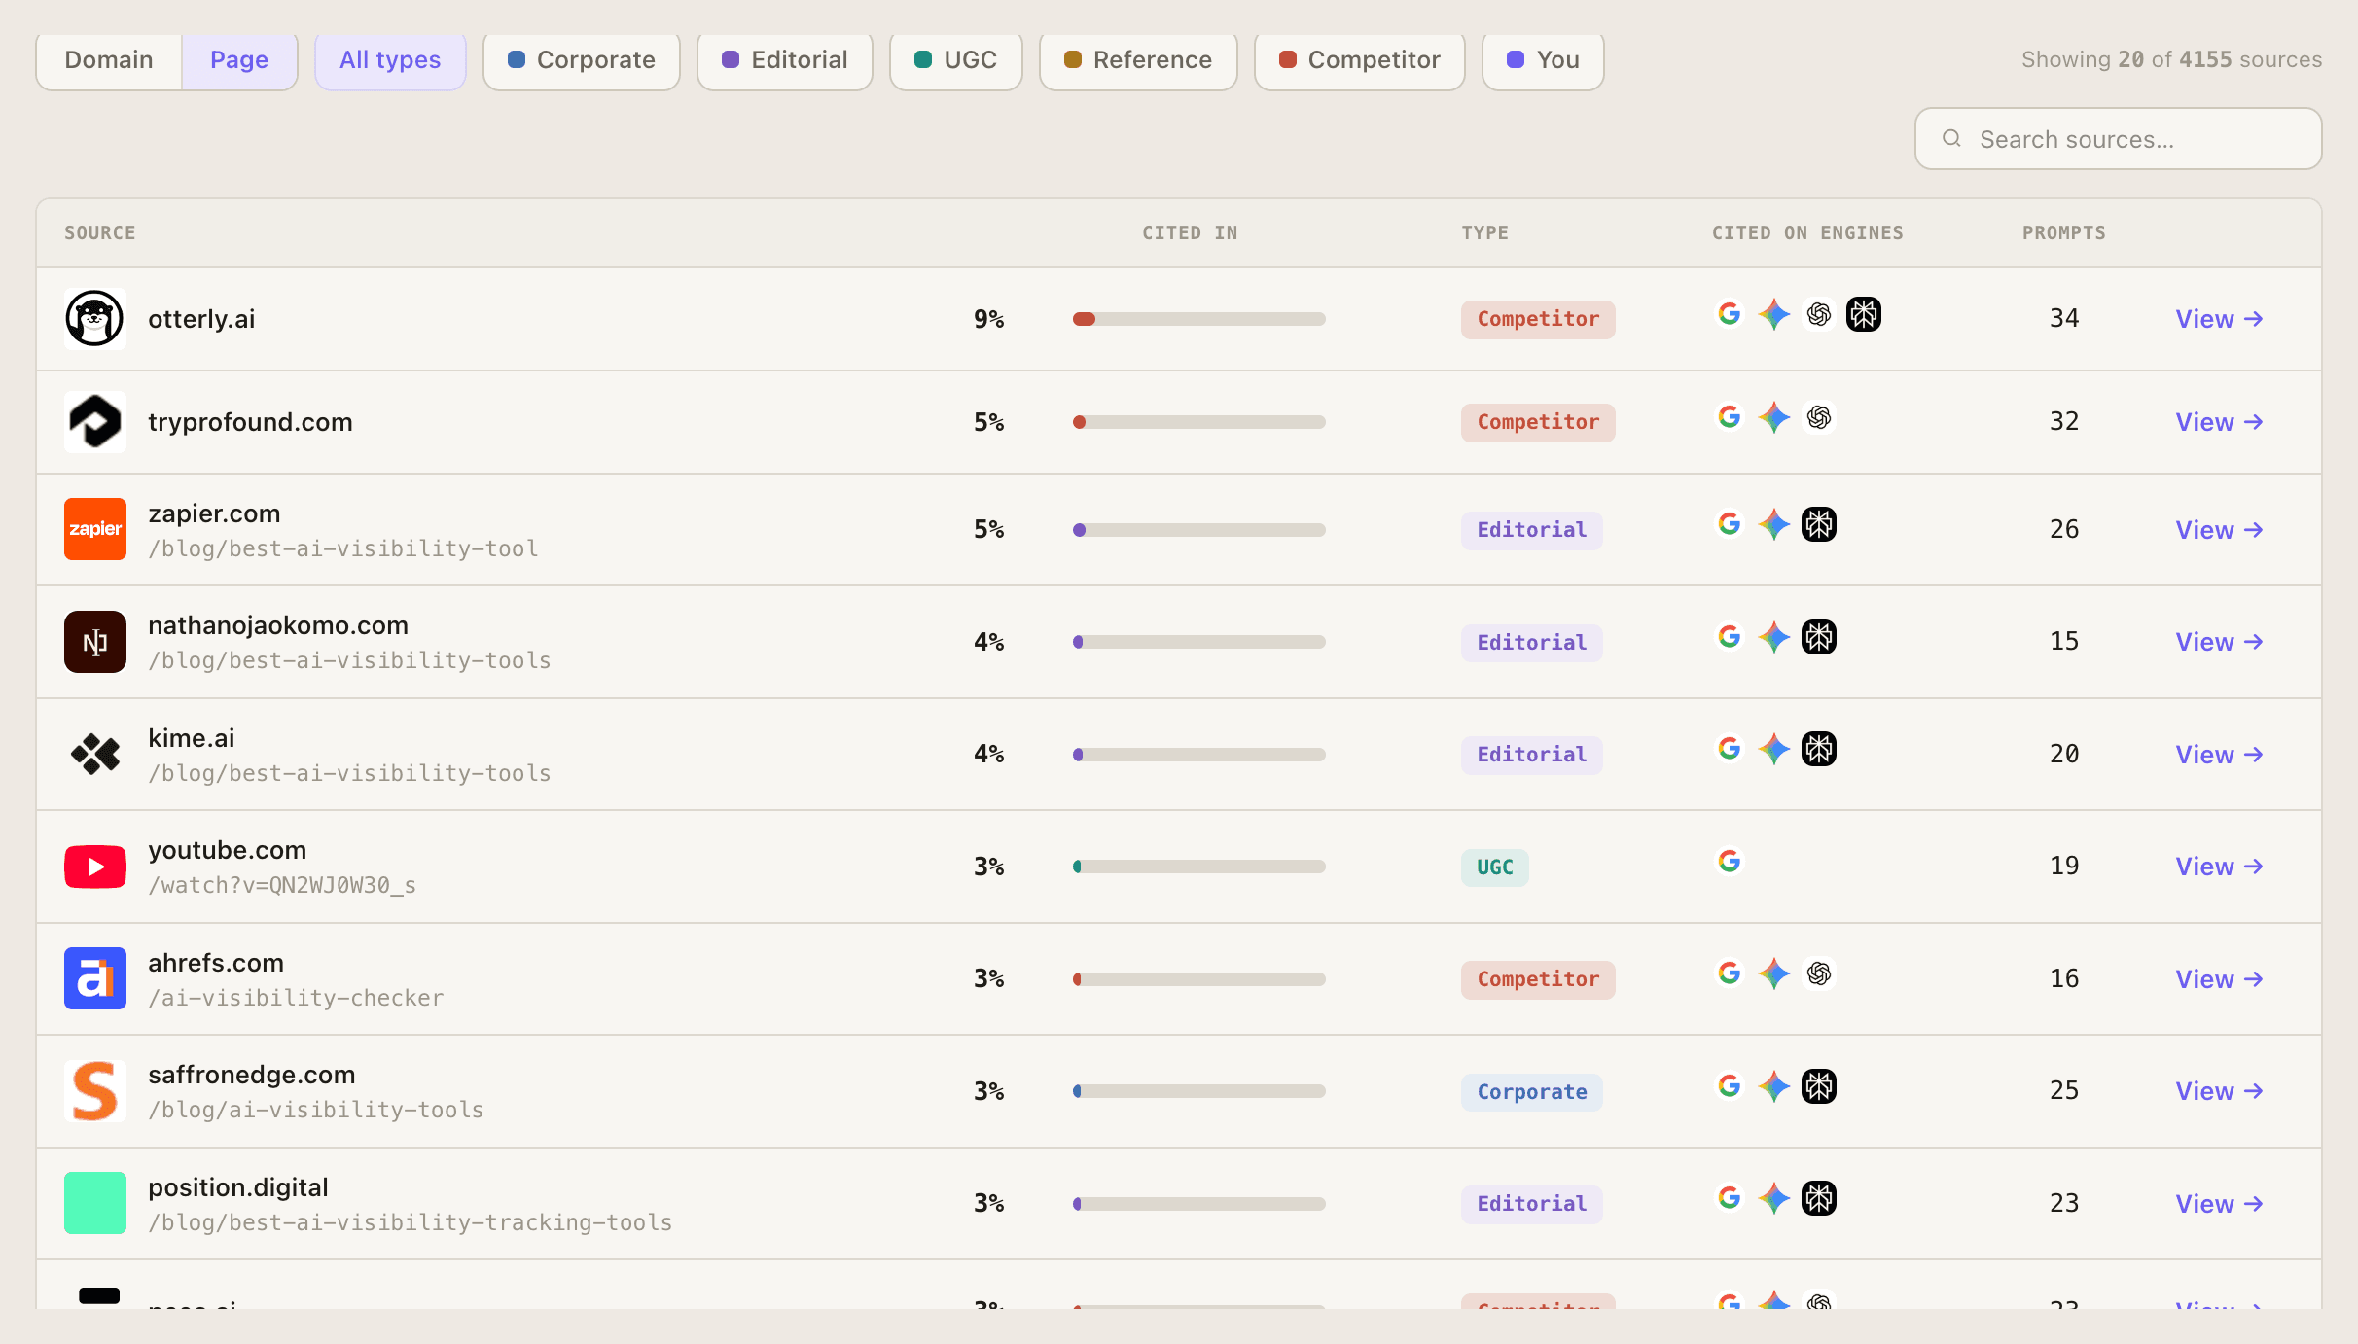
Task: Click the Gemini engine icon in saffronedge.com row
Action: (1774, 1086)
